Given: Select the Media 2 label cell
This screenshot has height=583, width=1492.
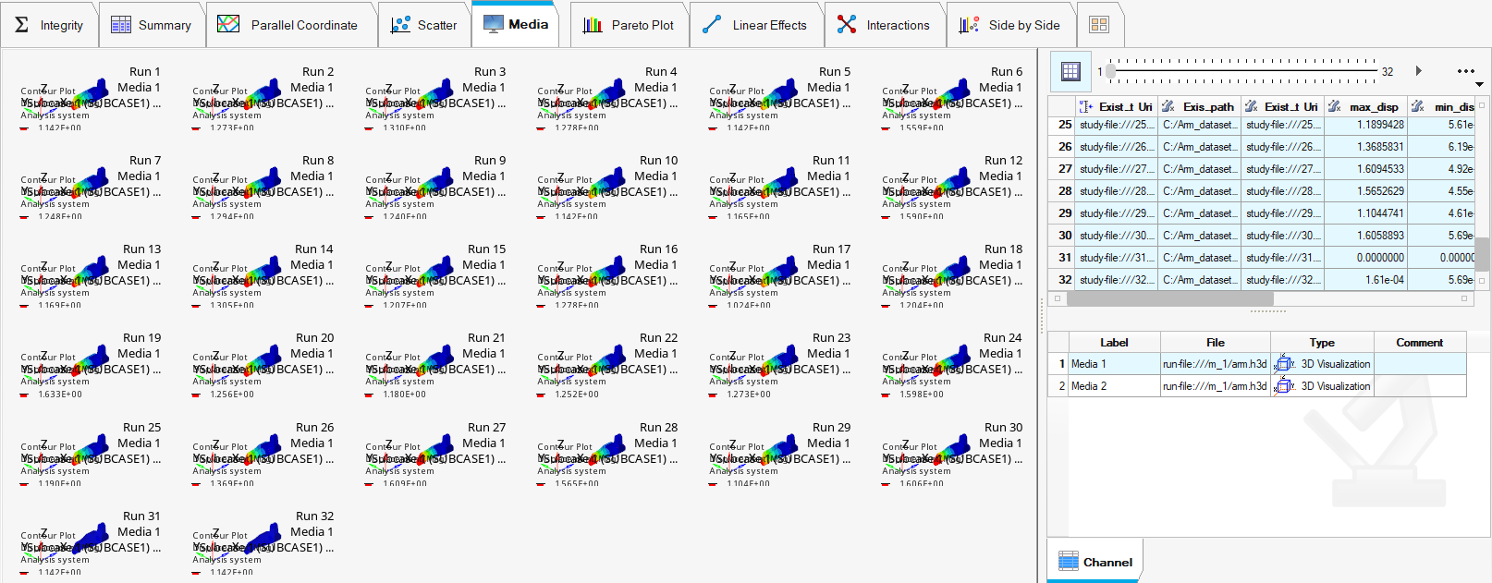Looking at the screenshot, I should pyautogui.click(x=1114, y=386).
